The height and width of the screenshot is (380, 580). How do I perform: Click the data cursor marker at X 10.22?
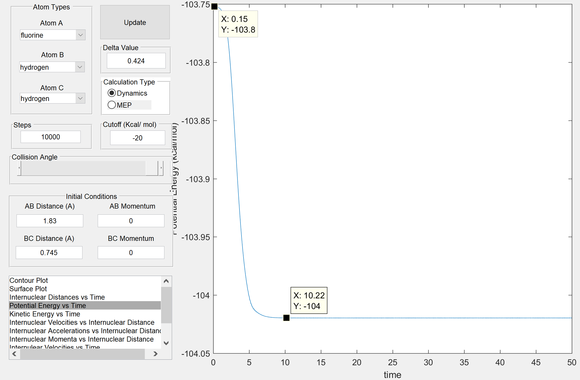(x=286, y=318)
